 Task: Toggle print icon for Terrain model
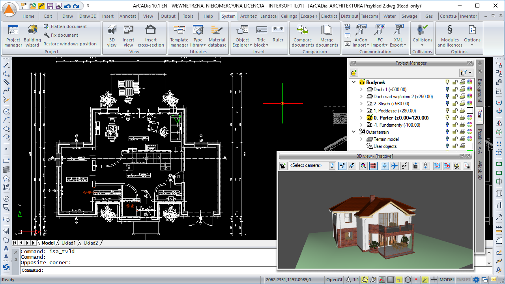(462, 139)
